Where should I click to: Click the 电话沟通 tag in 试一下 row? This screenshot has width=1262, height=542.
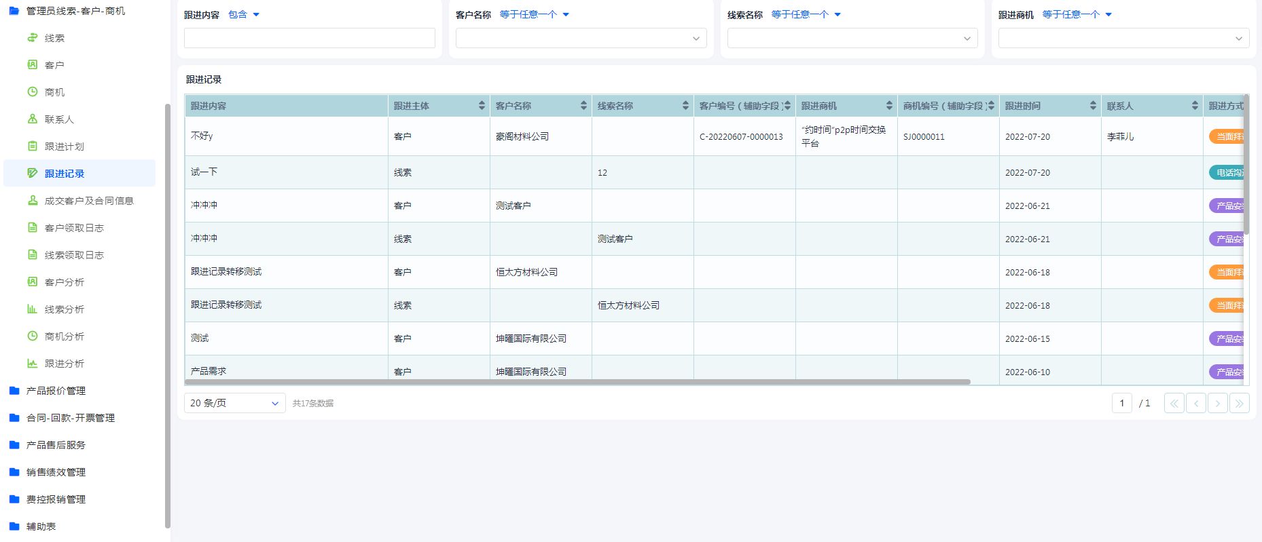pyautogui.click(x=1227, y=172)
